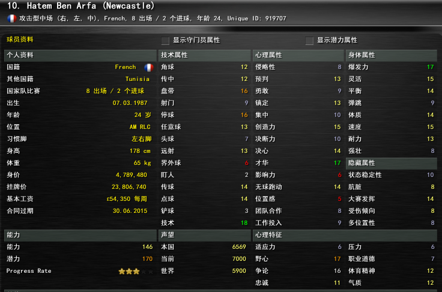Click the 野心 trait value 17
Image resolution: width=442 pixels, height=292 pixels.
[338, 259]
